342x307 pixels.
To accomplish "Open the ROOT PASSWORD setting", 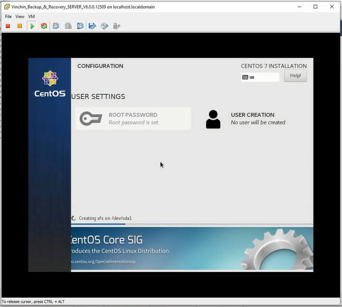I will coord(133,119).
